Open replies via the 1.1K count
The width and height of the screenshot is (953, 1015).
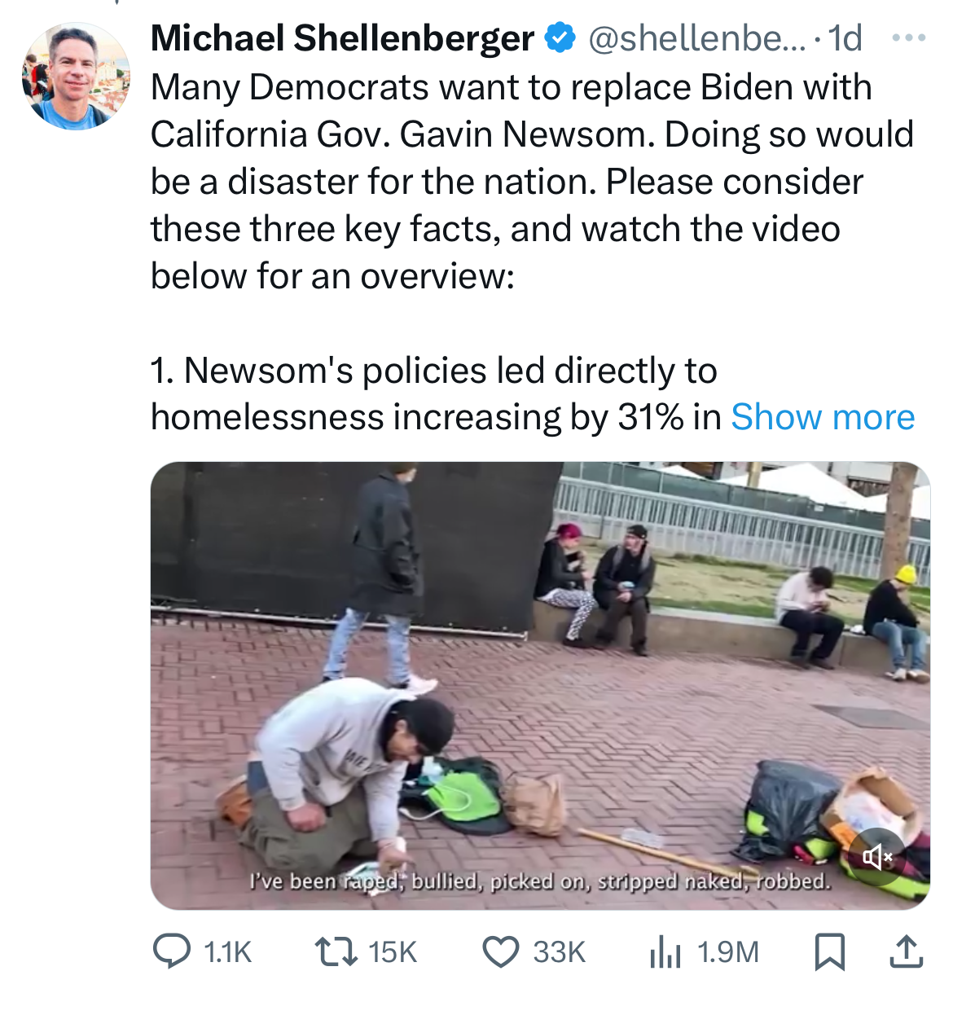coord(227,951)
